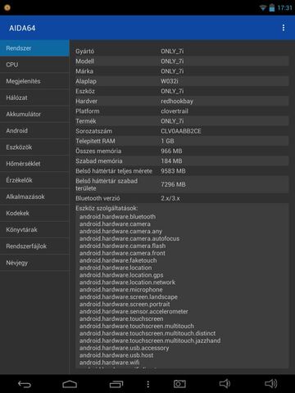Screen dimensions: 295x393
Task: Select android.hardware.faketouch entry
Action: tap(118, 260)
